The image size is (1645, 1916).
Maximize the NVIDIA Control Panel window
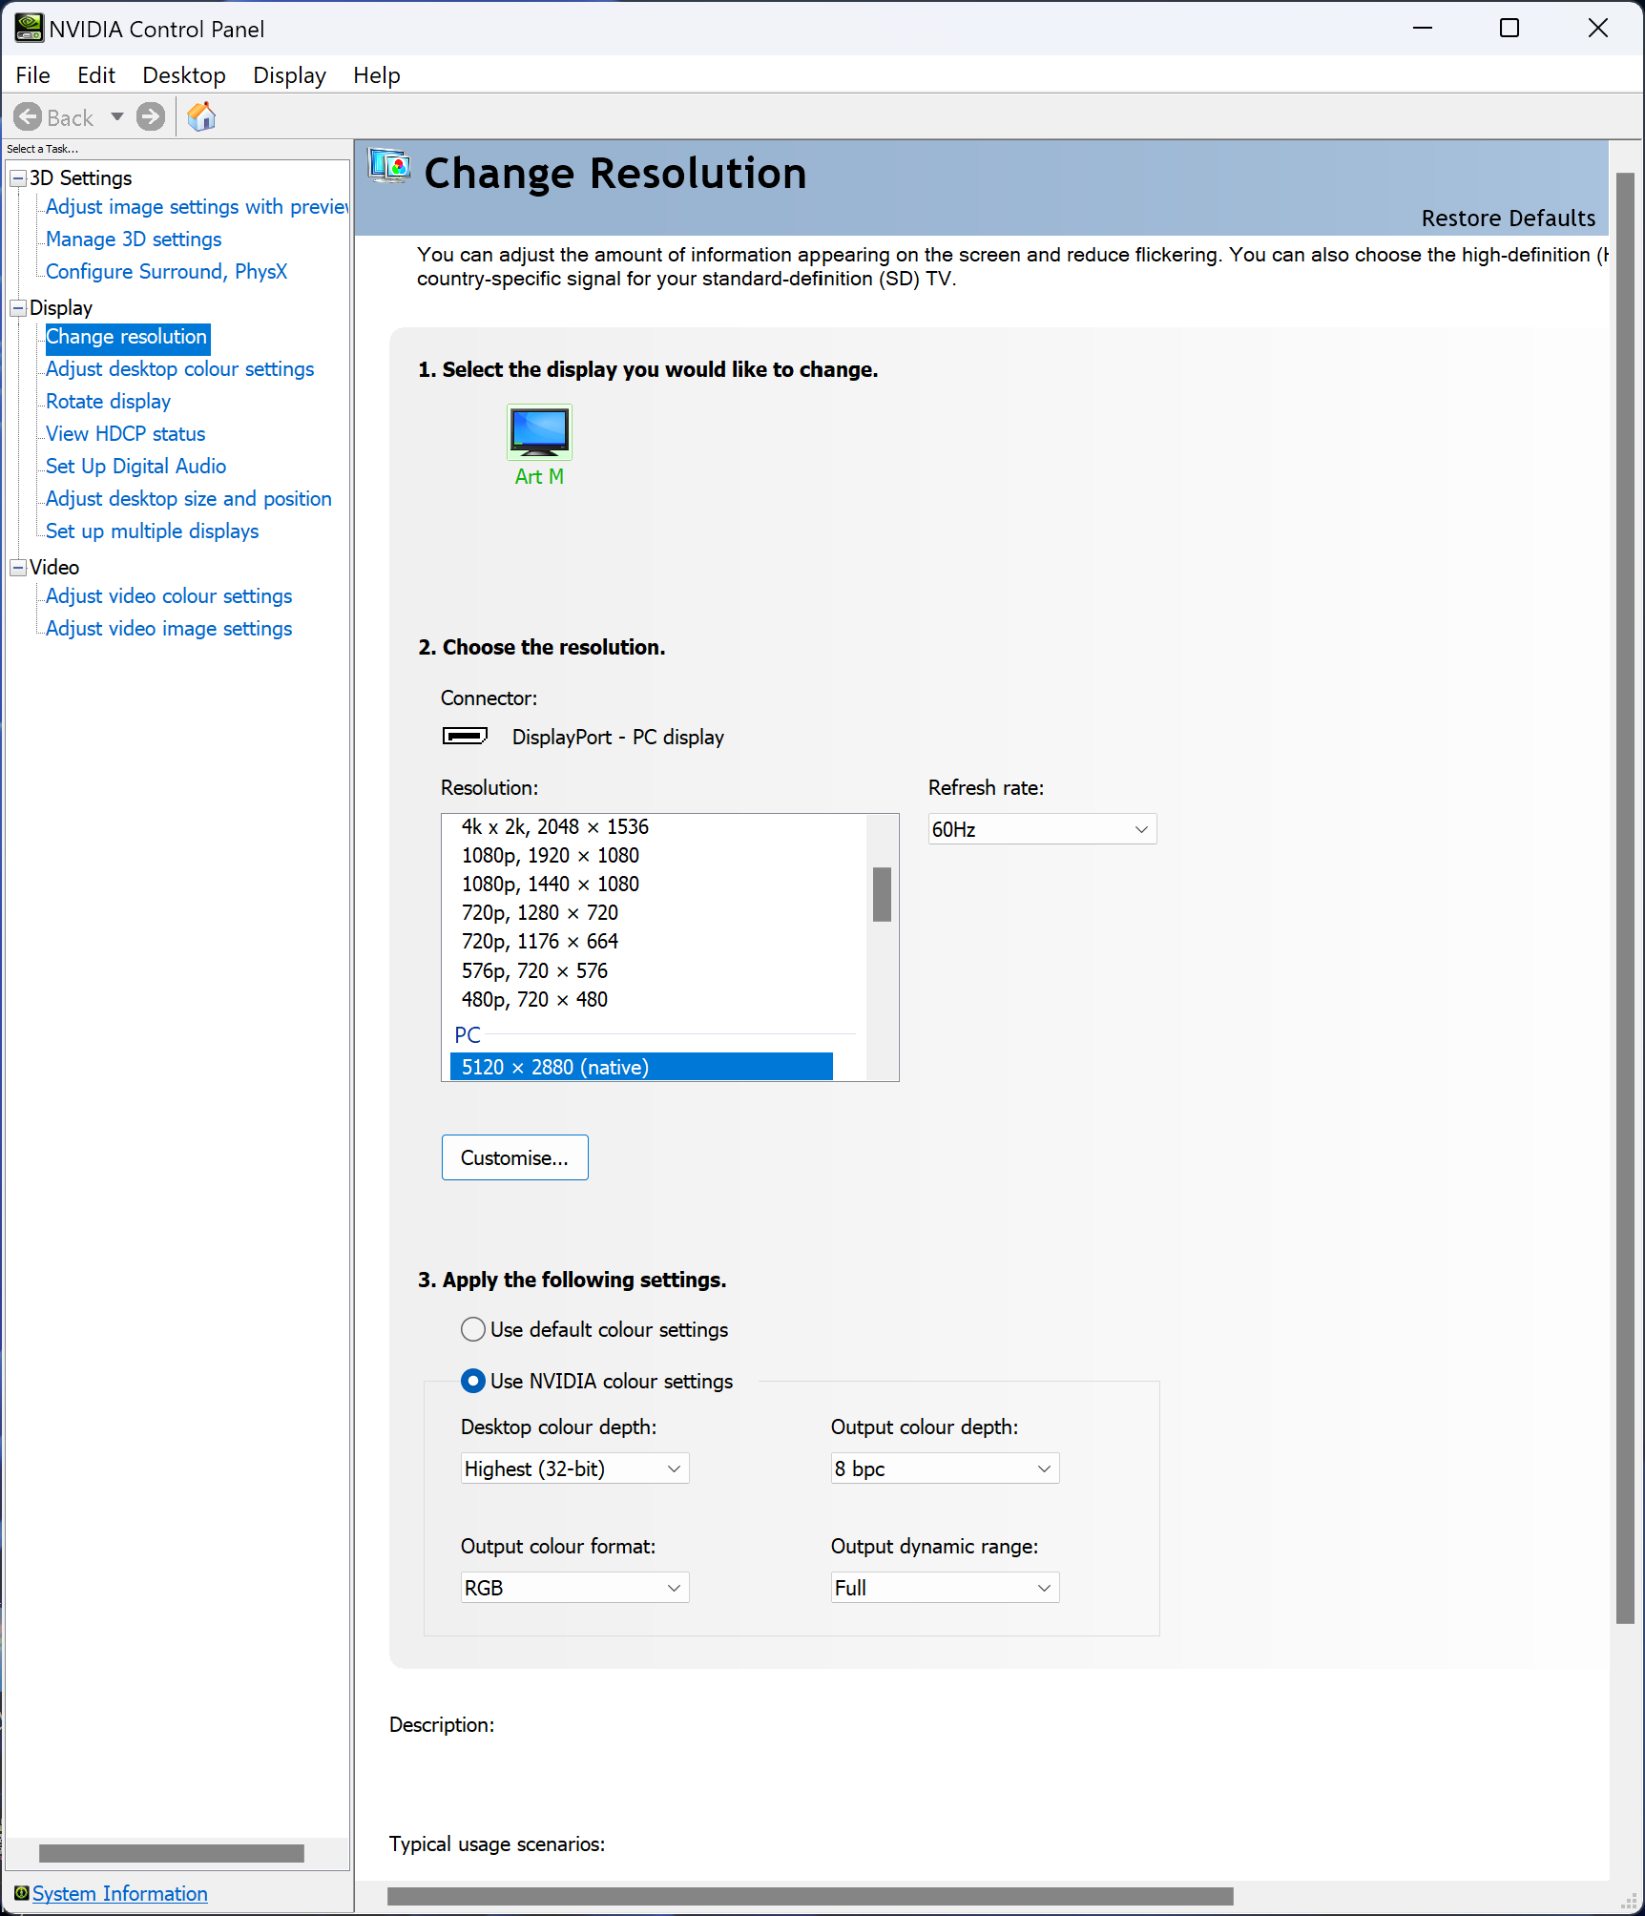(1510, 29)
